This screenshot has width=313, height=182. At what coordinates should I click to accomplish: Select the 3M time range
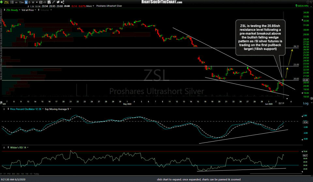tap(18, 174)
